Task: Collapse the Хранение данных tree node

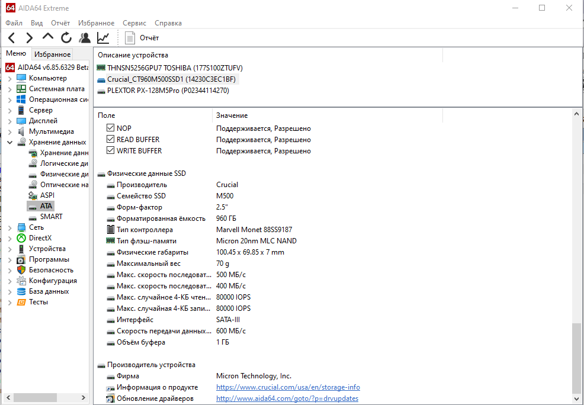Action: click(x=10, y=143)
